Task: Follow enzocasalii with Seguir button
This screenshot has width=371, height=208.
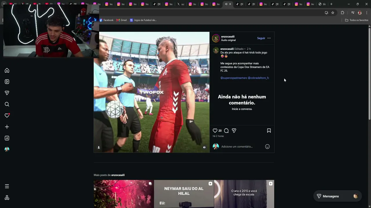Action: (261, 38)
